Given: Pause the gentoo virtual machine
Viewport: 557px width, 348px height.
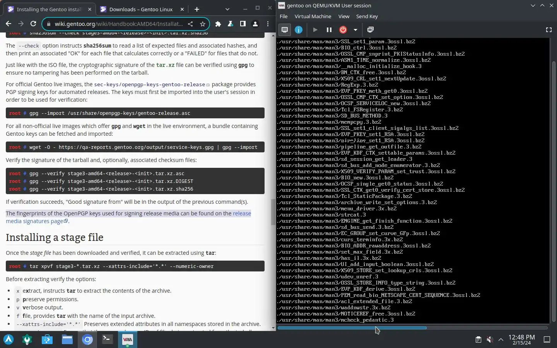Looking at the screenshot, I should point(329,30).
